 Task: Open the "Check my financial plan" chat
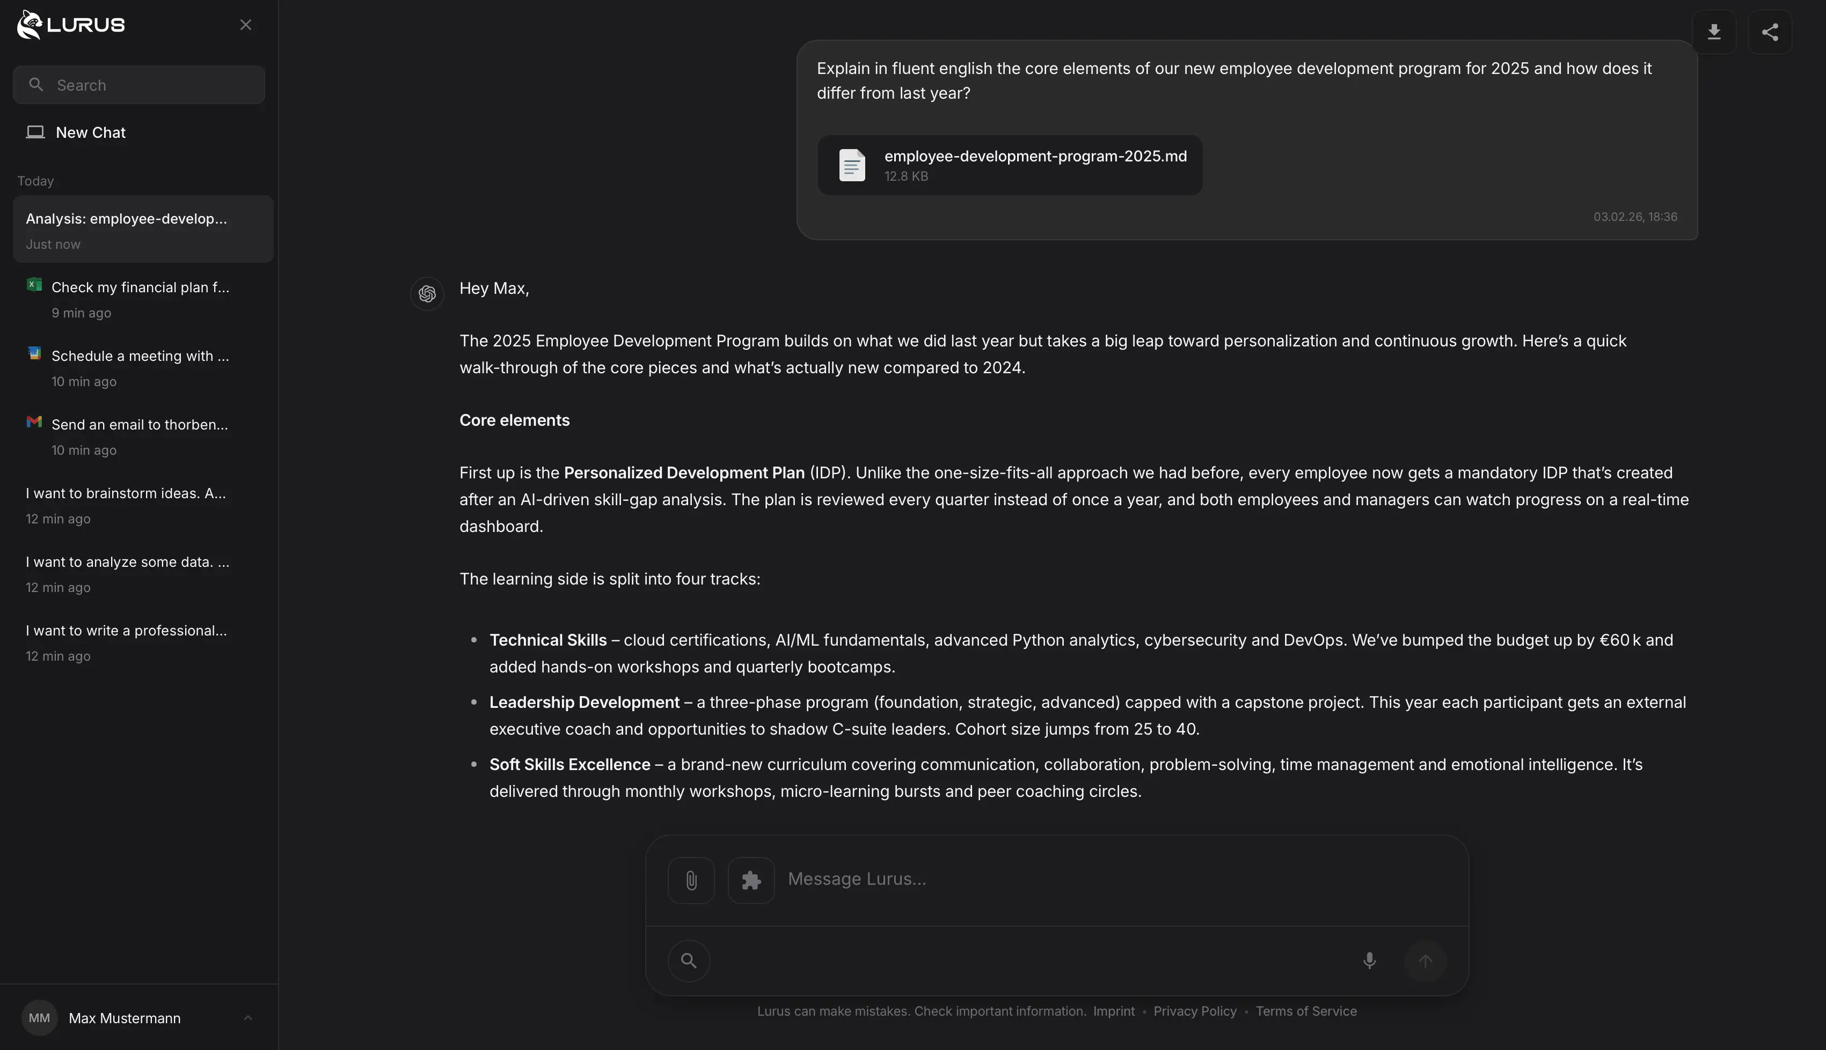[140, 288]
